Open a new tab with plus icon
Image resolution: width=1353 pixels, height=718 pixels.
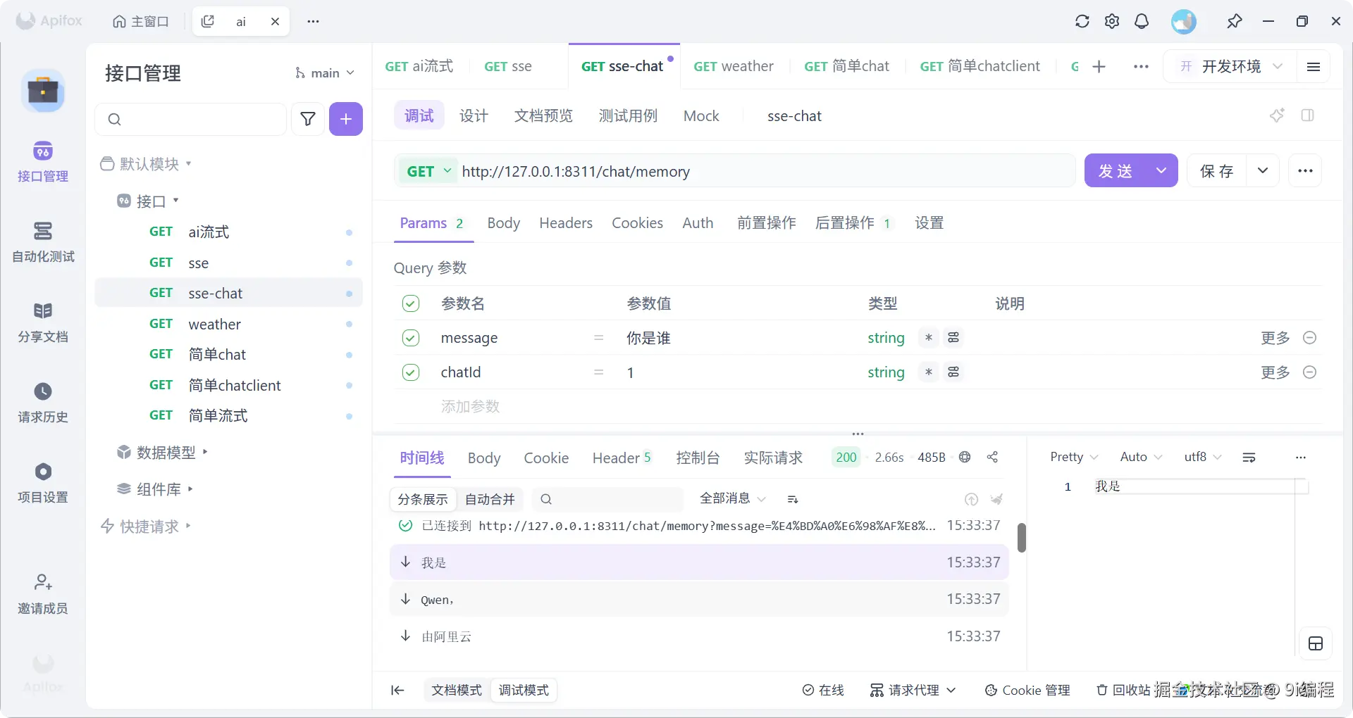1099,66
